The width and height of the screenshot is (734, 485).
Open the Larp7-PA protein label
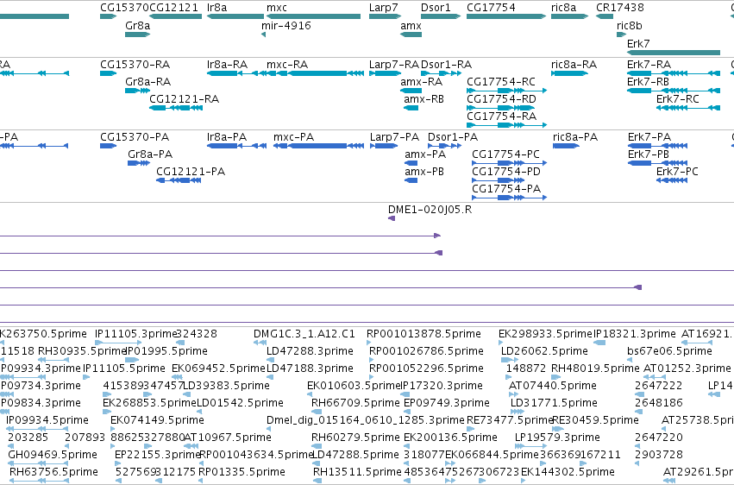click(x=394, y=136)
